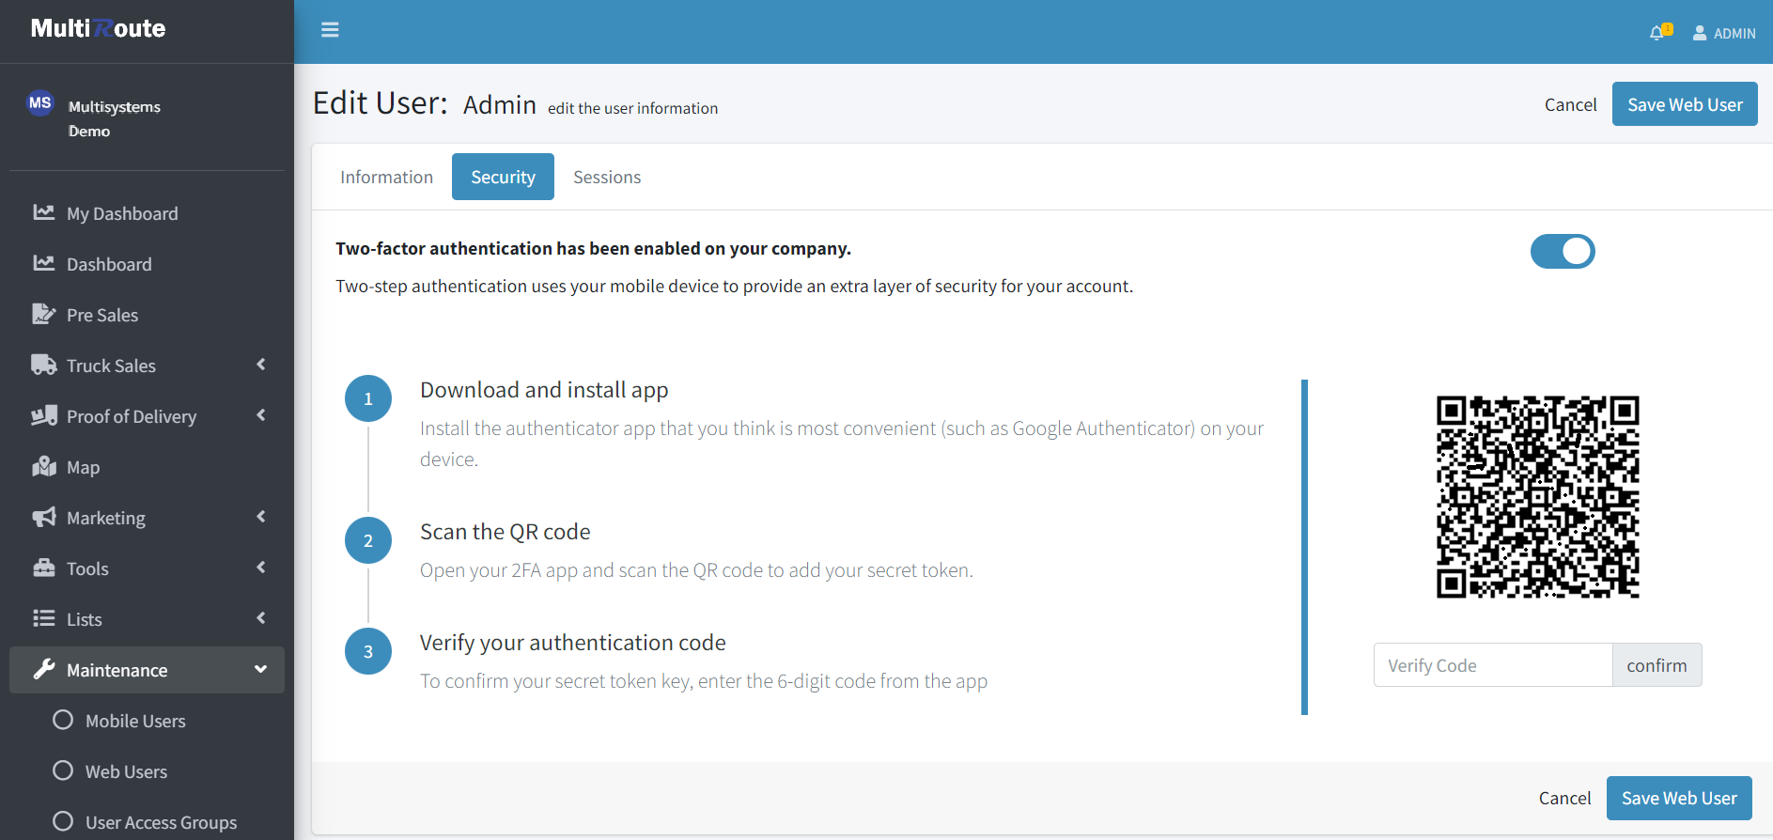The width and height of the screenshot is (1773, 840).
Task: Click step 2 circle marker
Action: [368, 540]
